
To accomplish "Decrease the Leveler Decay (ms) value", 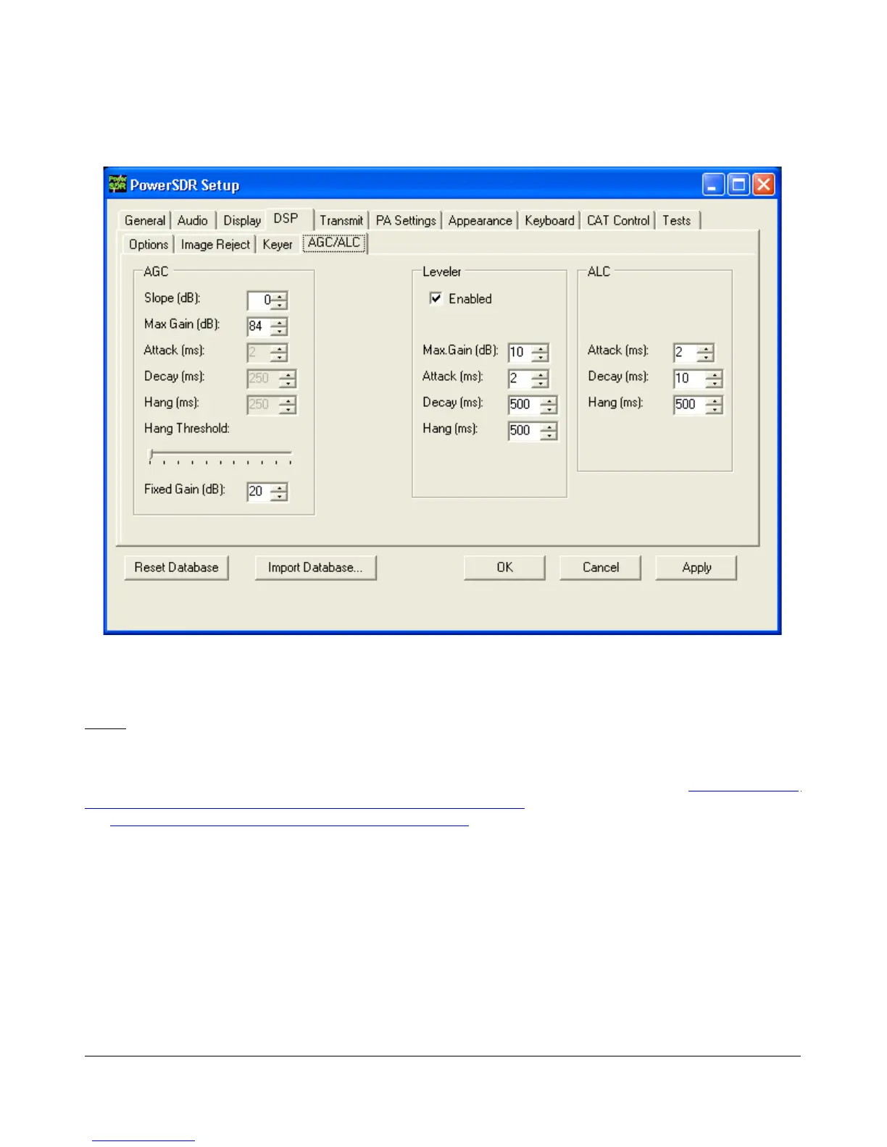I will [x=550, y=408].
